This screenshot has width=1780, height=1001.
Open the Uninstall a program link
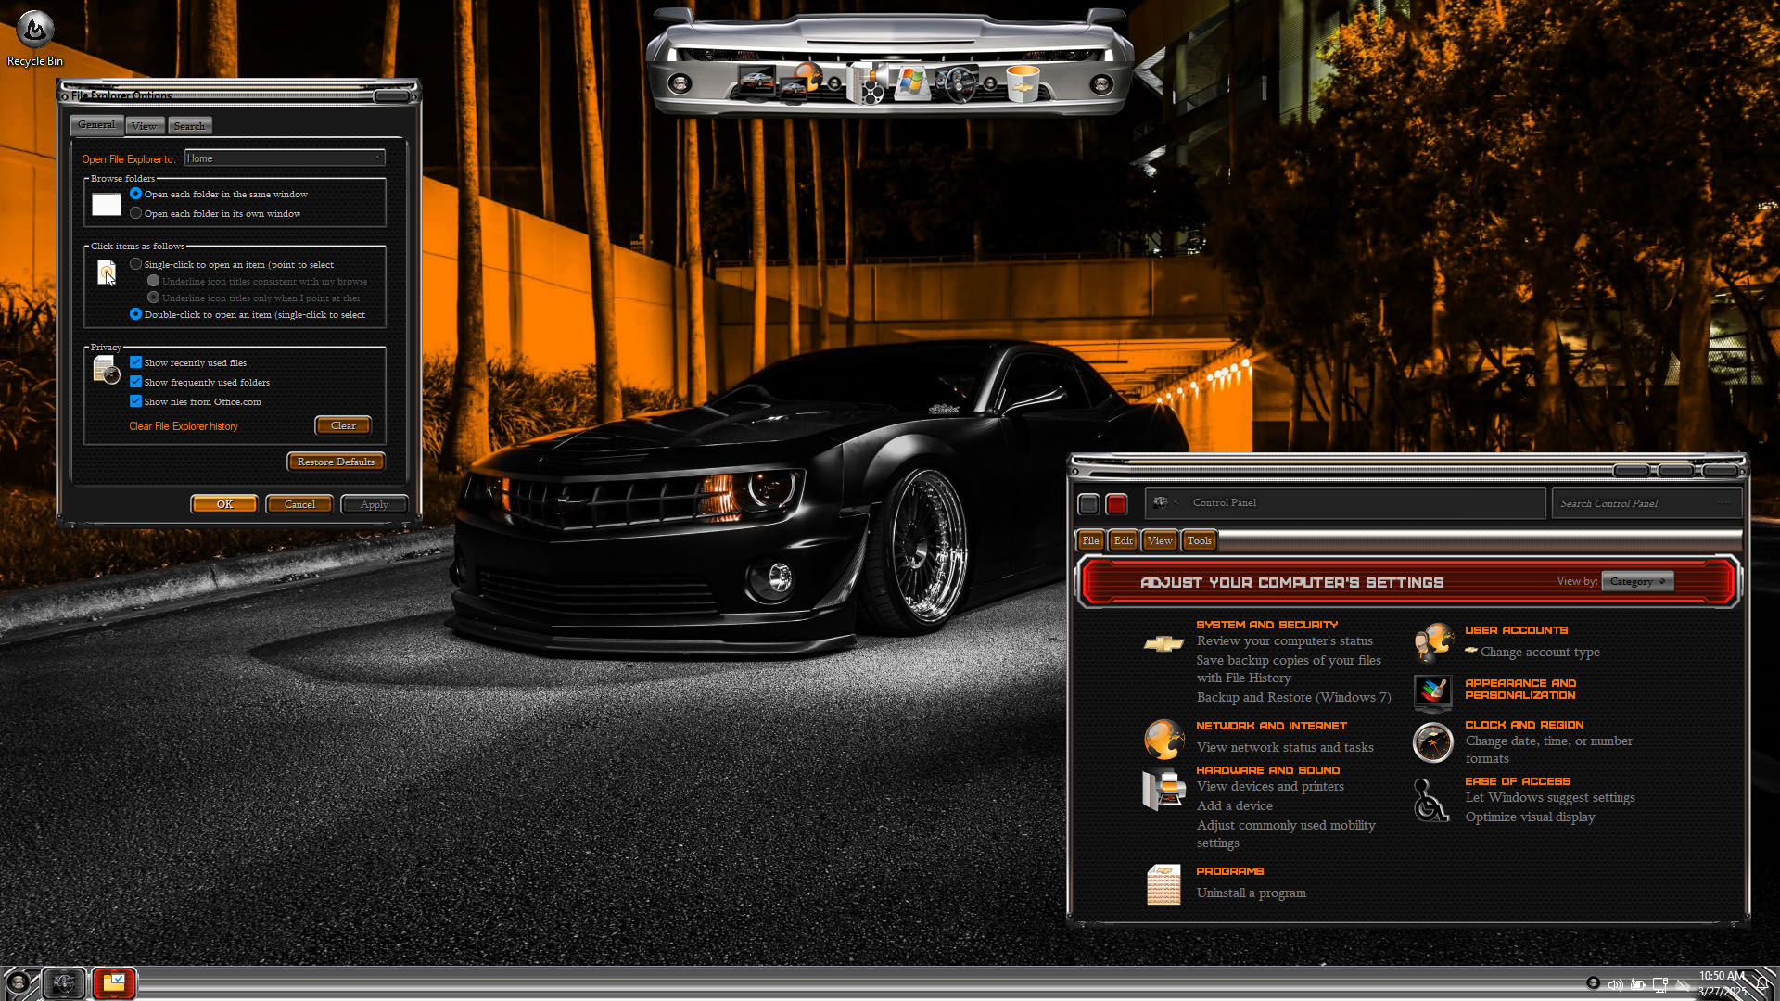(x=1251, y=893)
